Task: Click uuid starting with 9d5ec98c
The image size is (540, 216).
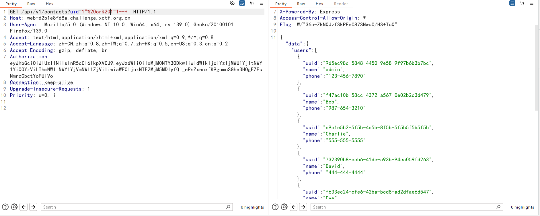Action: (x=377, y=63)
